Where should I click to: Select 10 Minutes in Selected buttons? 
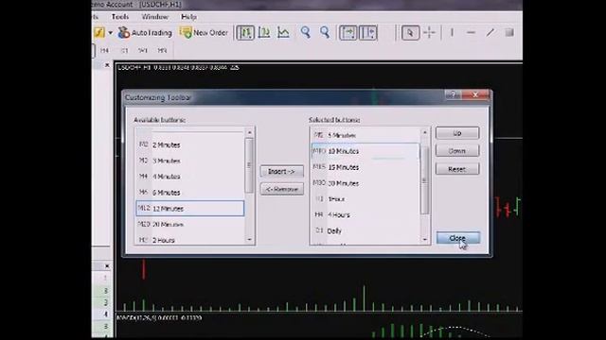pos(365,151)
